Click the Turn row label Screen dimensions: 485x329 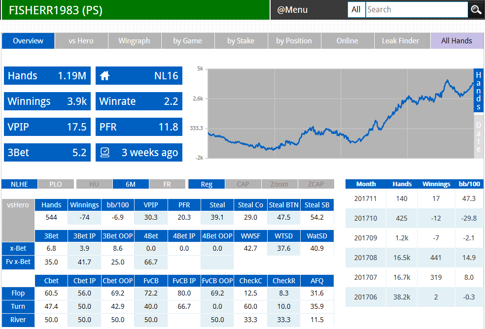coord(18,306)
